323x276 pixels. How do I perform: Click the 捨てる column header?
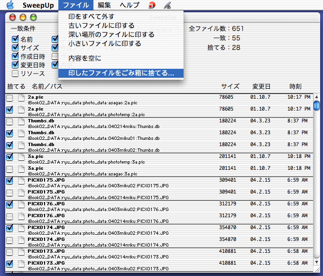tap(16, 86)
